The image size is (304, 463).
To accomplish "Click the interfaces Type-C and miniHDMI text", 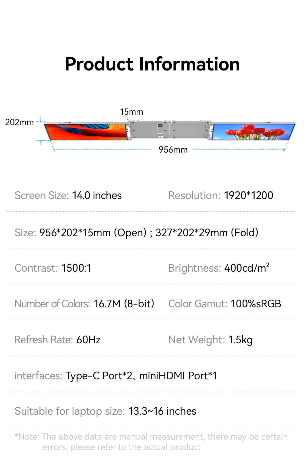I will pos(141,376).
